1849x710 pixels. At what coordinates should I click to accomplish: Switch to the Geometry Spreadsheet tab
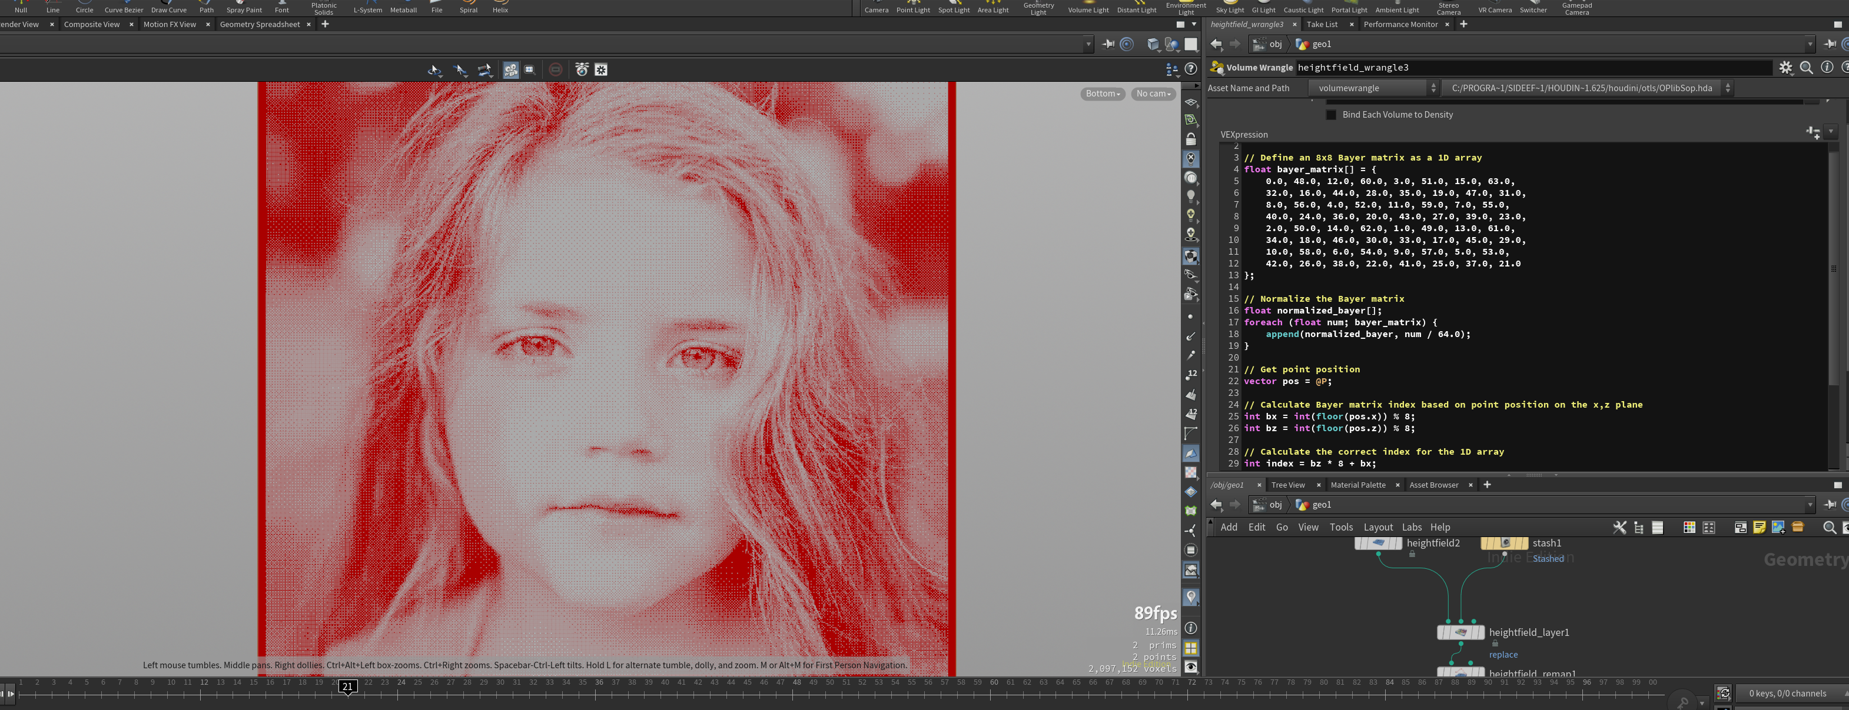pos(259,24)
